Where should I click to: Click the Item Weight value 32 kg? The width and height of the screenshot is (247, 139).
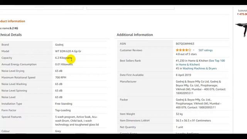pyautogui.click(x=179, y=114)
